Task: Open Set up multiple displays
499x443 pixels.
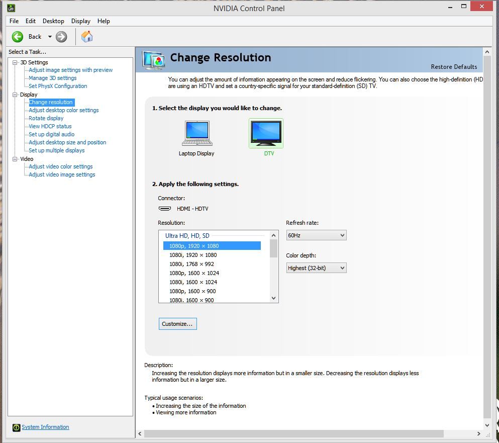Action: point(57,150)
